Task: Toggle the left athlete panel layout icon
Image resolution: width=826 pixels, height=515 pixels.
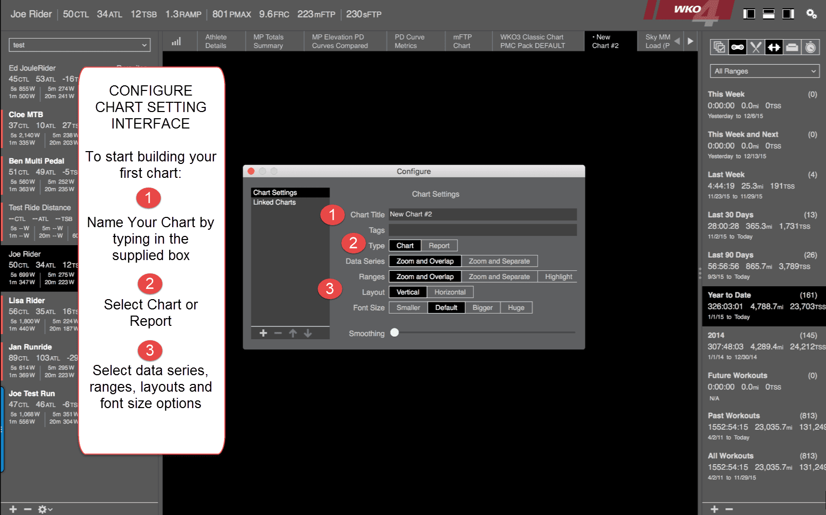Action: (x=749, y=14)
